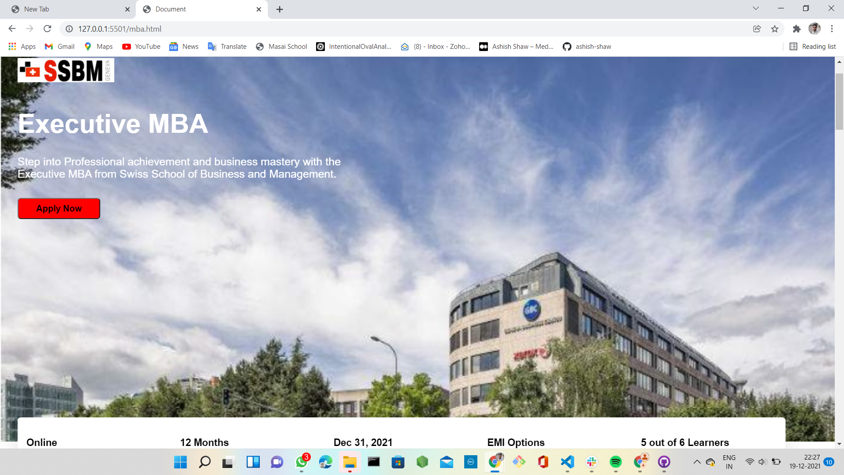Open the Reading list panel
844x475 pixels.
point(813,47)
